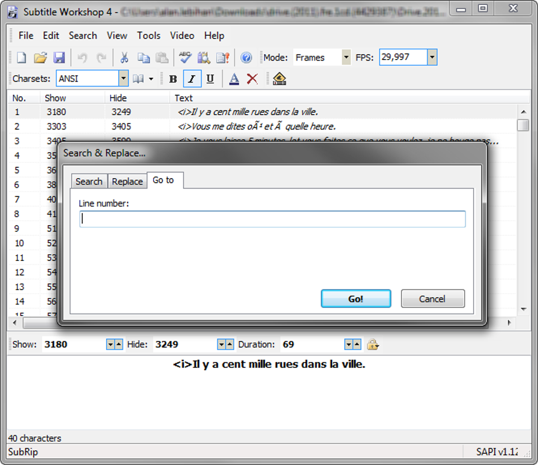Expand the book icon's dropdown arrow

151,79
